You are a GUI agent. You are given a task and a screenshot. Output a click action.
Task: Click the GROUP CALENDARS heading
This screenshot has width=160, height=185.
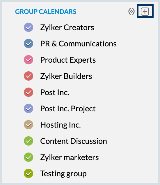tap(46, 12)
